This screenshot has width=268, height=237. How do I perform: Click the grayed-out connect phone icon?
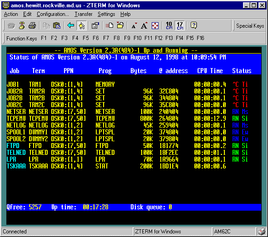click(x=11, y=25)
